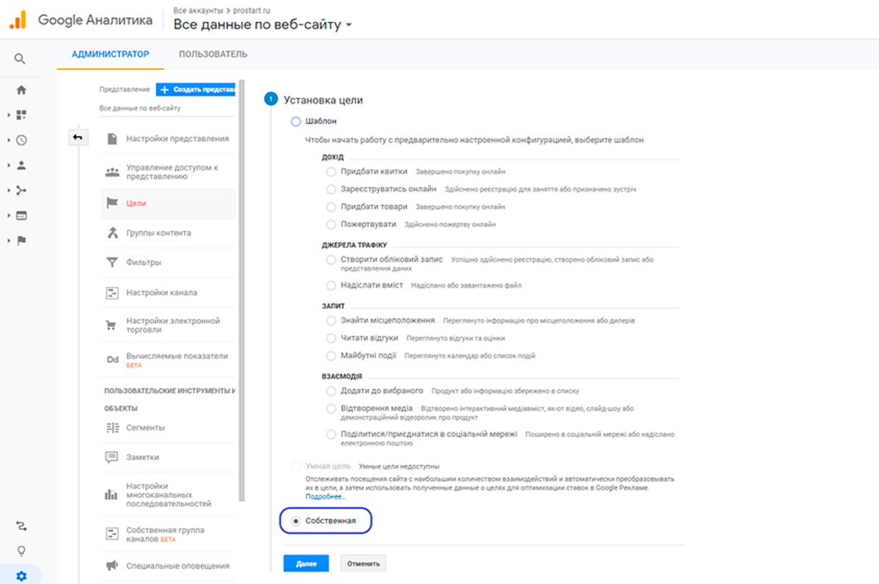Viewport: 879px width, 584px height.
Task: Select the Шаблон radio option
Action: (x=296, y=122)
